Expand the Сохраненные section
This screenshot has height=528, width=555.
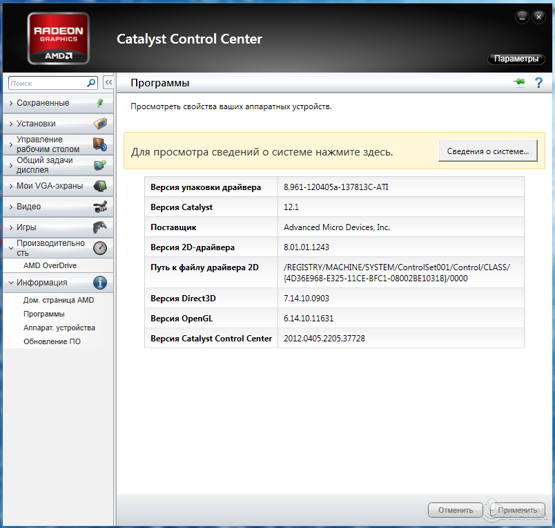(x=43, y=103)
